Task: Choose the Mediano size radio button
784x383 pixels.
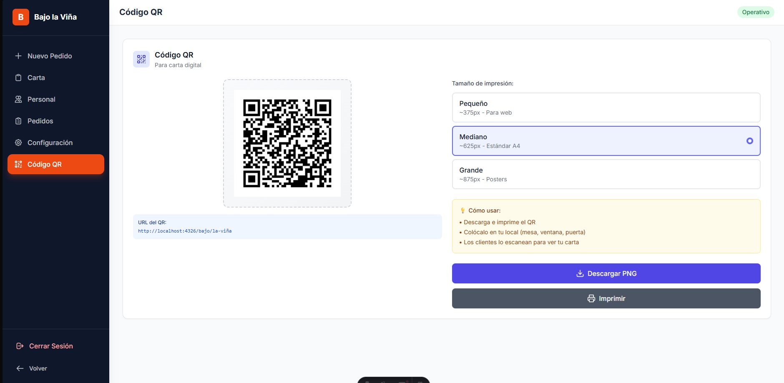Action: [x=749, y=141]
